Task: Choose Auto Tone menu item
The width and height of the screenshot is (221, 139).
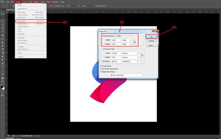Action: click(31, 12)
